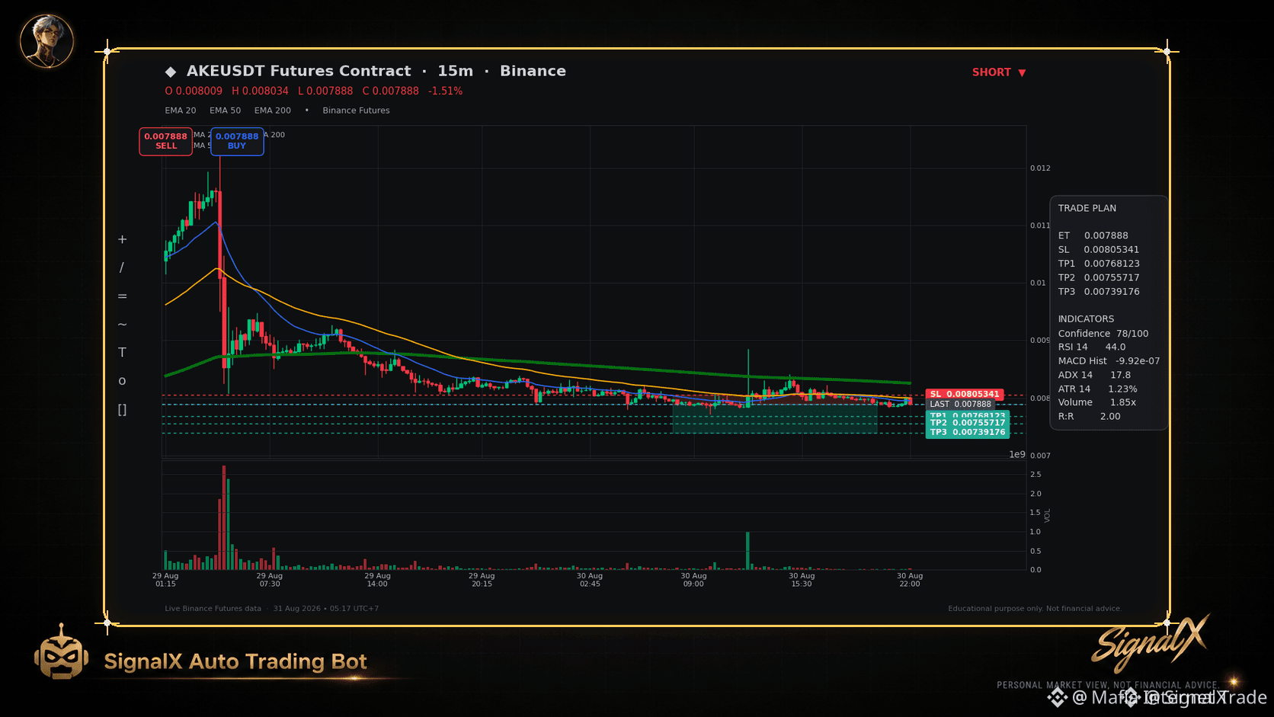
Task: Open the SHORT direction dropdown
Action: 999,72
